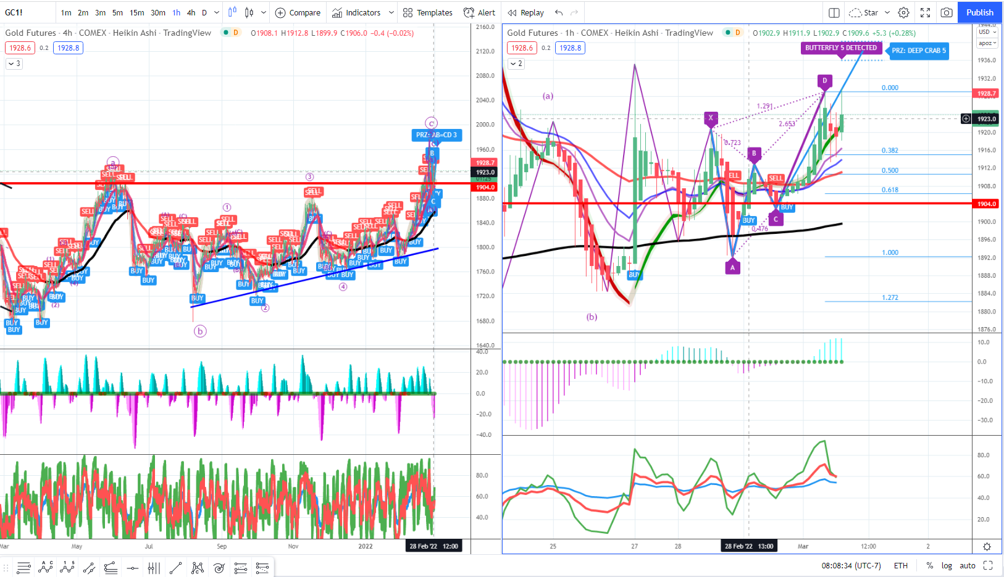1004x577 pixels.
Task: Pick the short position drawing tool
Action: [x=262, y=568]
